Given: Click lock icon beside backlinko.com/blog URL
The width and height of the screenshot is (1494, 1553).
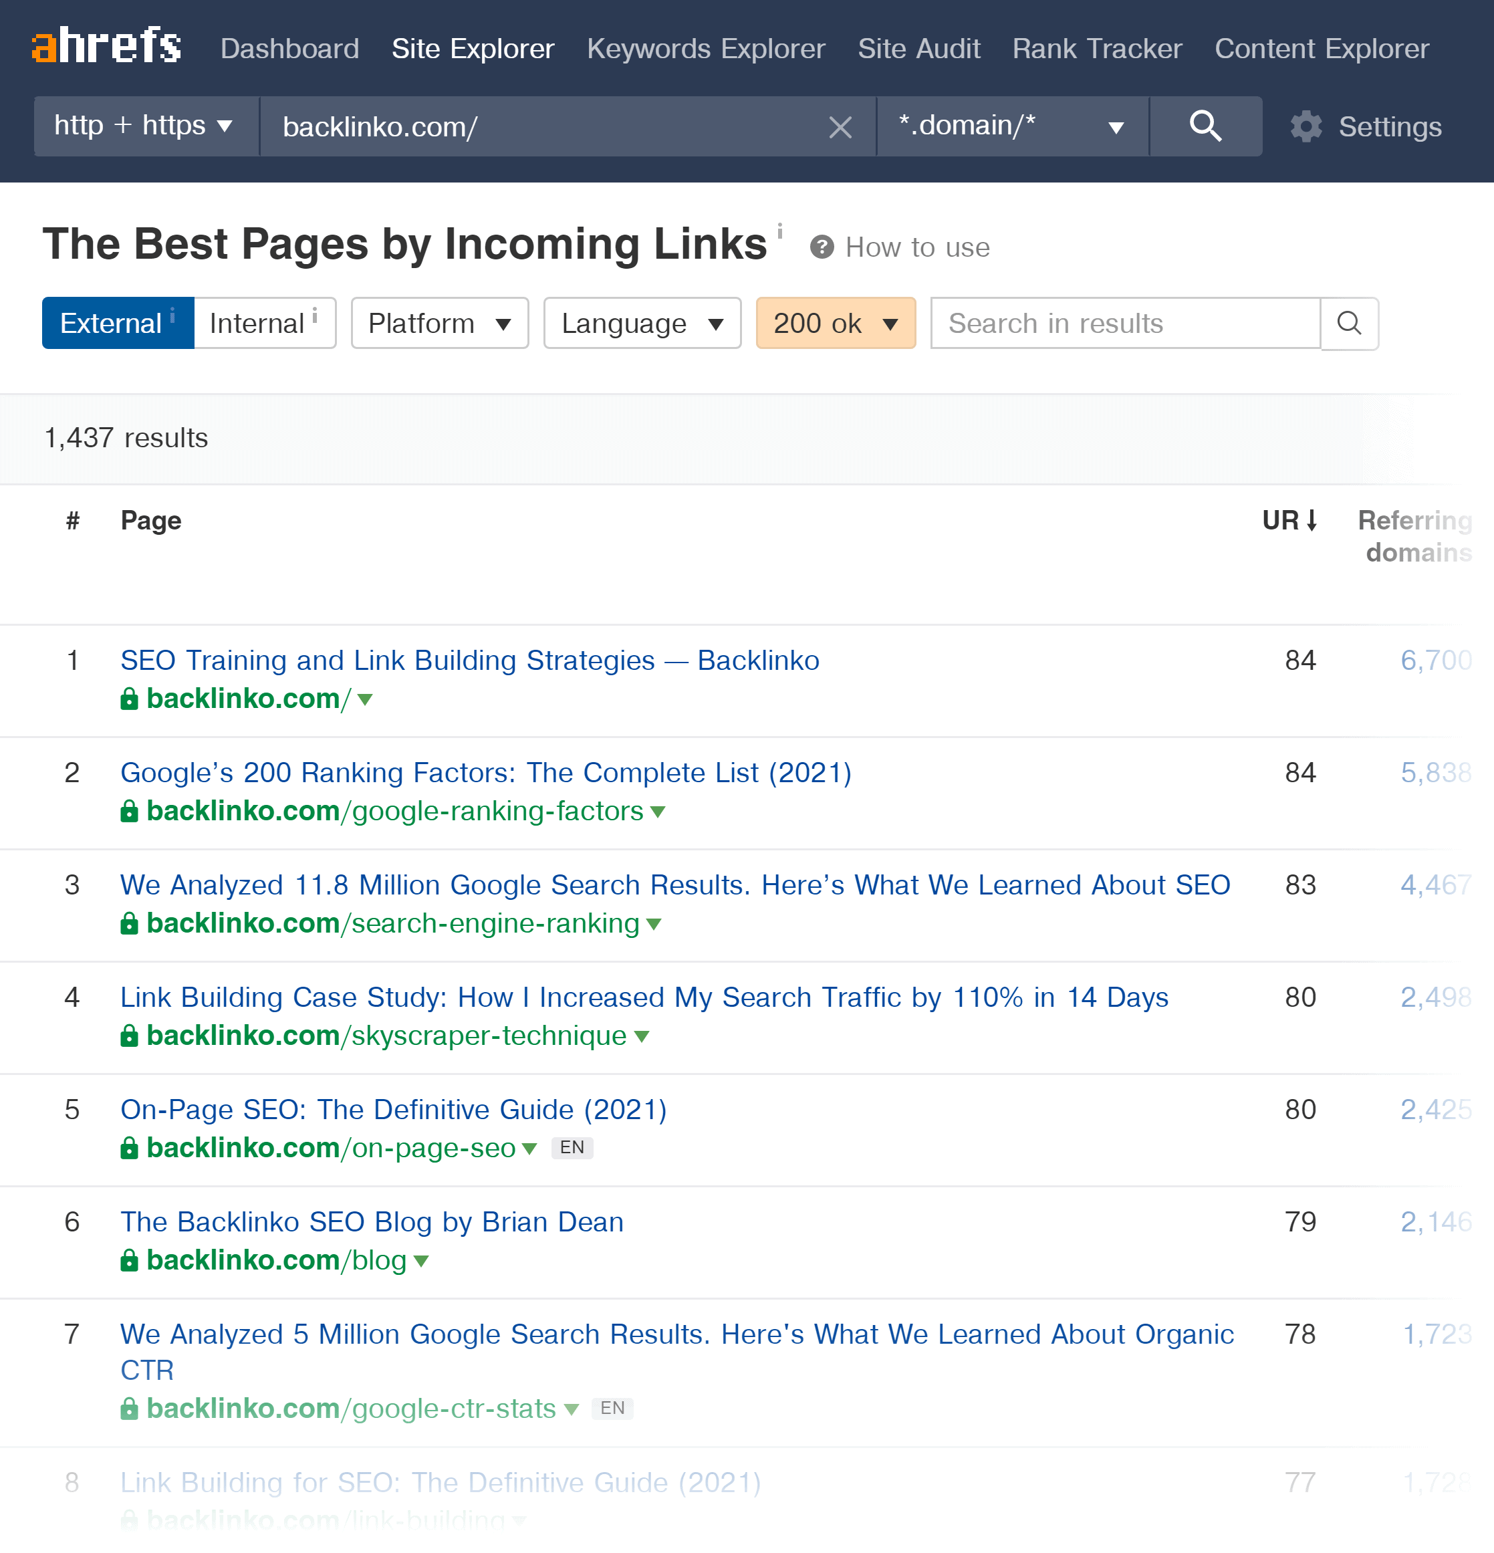Looking at the screenshot, I should [129, 1261].
